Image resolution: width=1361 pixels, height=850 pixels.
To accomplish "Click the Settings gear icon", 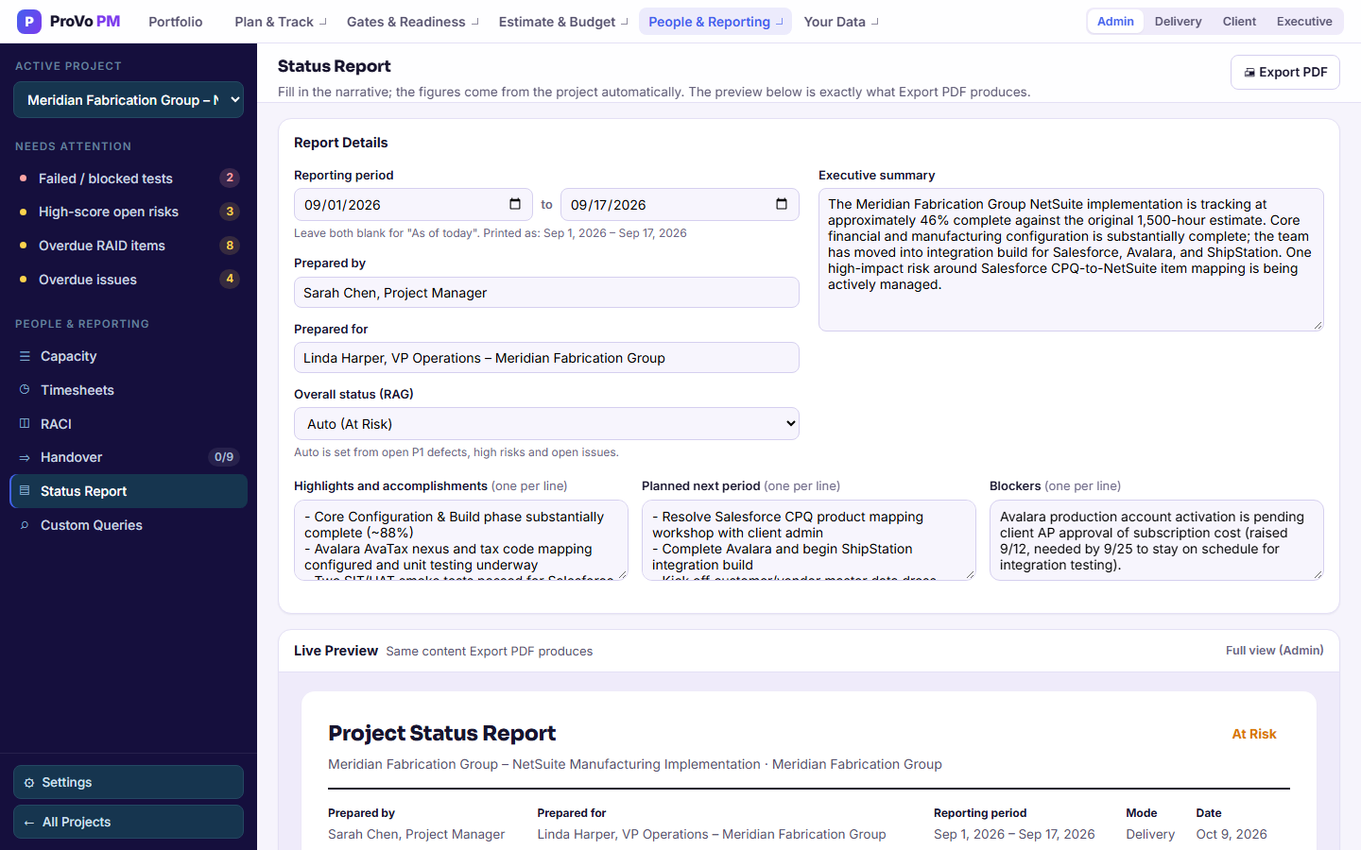I will (29, 783).
